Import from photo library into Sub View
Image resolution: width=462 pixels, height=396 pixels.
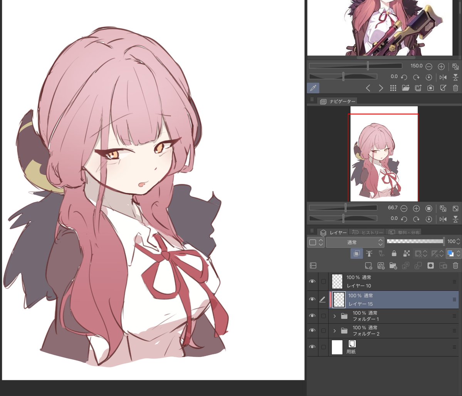pyautogui.click(x=418, y=88)
